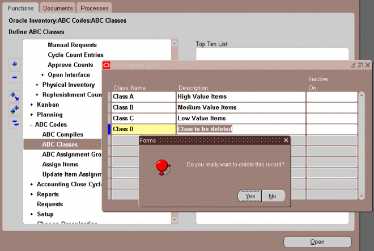This screenshot has height=251, width=374.
Task: Click record indicator beside Class A row
Action: click(x=109, y=97)
